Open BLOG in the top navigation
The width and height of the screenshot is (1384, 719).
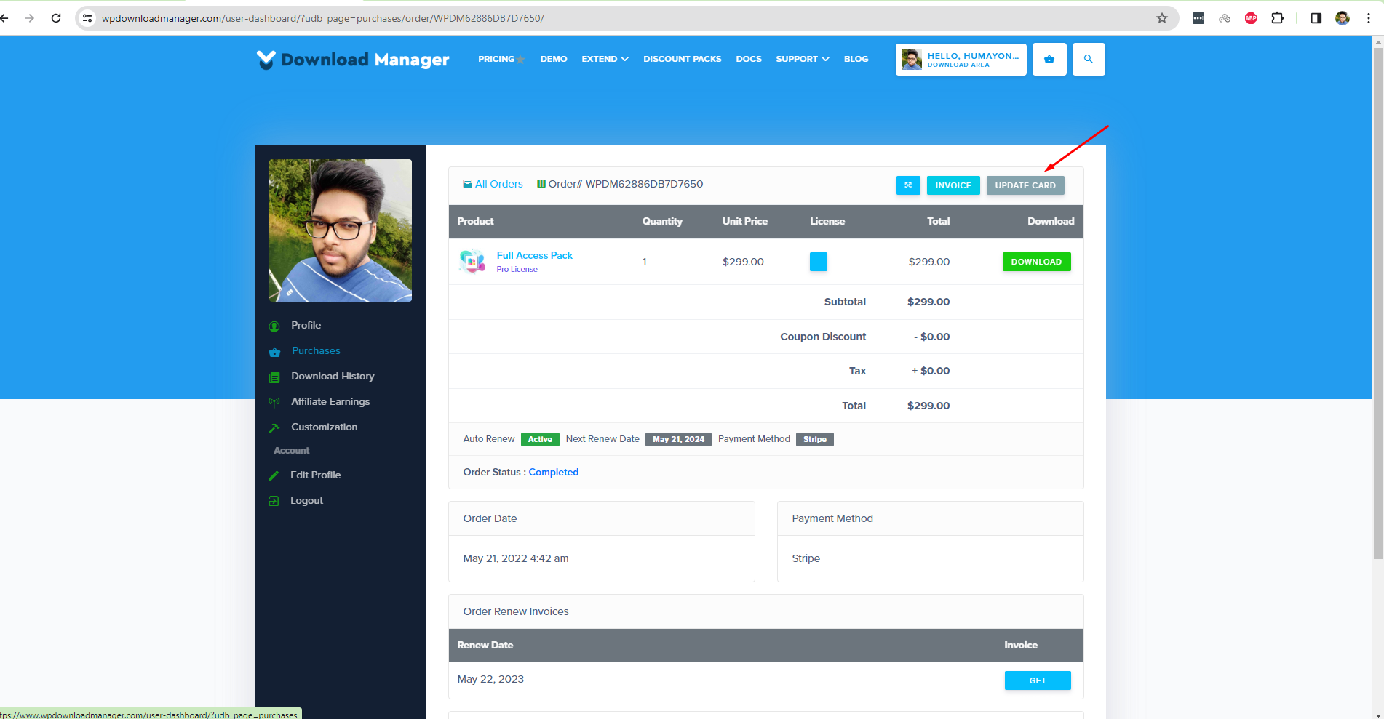[x=856, y=59]
